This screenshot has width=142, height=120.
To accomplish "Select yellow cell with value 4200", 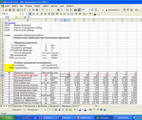I will [x=9, y=68].
